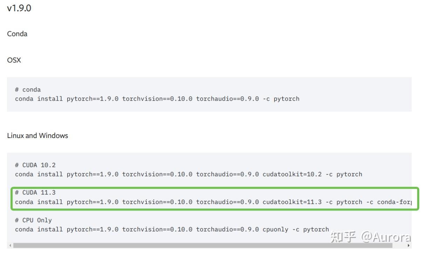The width and height of the screenshot is (422, 254).
Task: Click the left arrow of horizontal scrollbar
Action: click(x=10, y=246)
